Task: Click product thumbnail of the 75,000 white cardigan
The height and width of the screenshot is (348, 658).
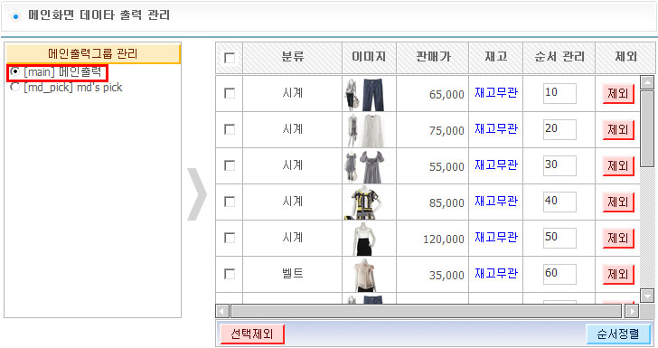Action: click(x=364, y=130)
